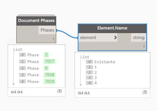This screenshot has width=157, height=111.
Task: Click the {5} item count under Phases preview
Action: 60,91
